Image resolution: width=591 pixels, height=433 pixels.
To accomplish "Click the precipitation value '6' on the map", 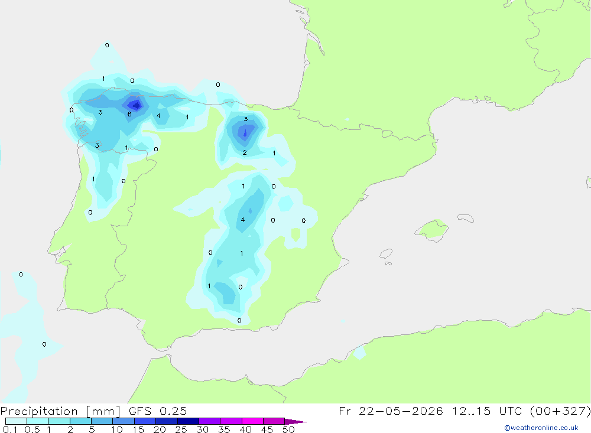I will 129,114.
